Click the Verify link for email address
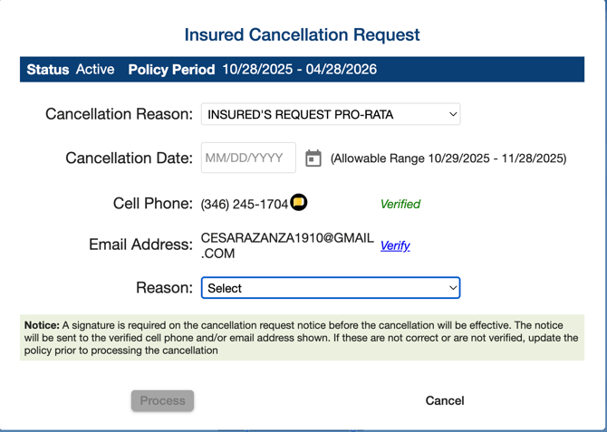Image resolution: width=607 pixels, height=432 pixels. pyautogui.click(x=395, y=245)
